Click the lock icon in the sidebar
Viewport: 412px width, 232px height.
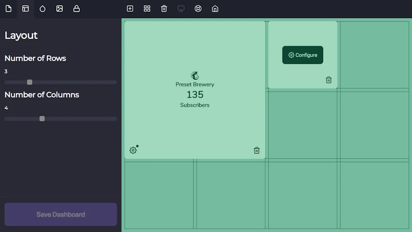point(76,9)
